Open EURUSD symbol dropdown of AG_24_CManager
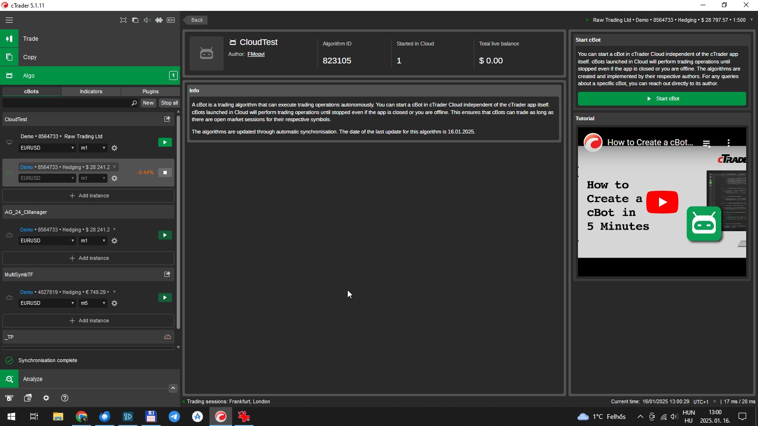This screenshot has width=758, height=426. tap(47, 240)
